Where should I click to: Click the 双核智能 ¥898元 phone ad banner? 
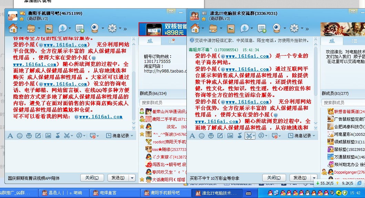point(162,29)
